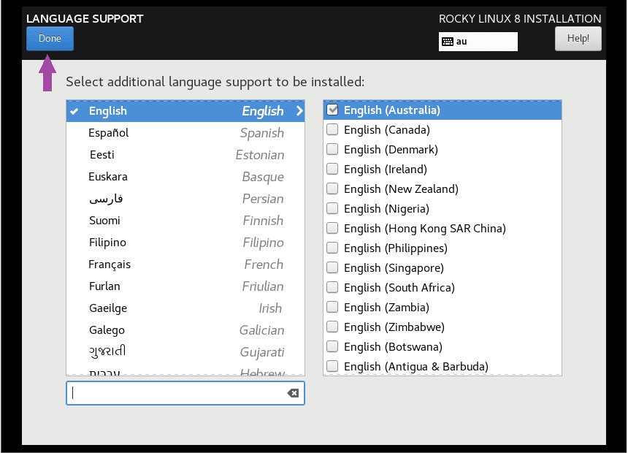
Task: Enable English (New Zealand) checkbox
Action: [332, 189]
